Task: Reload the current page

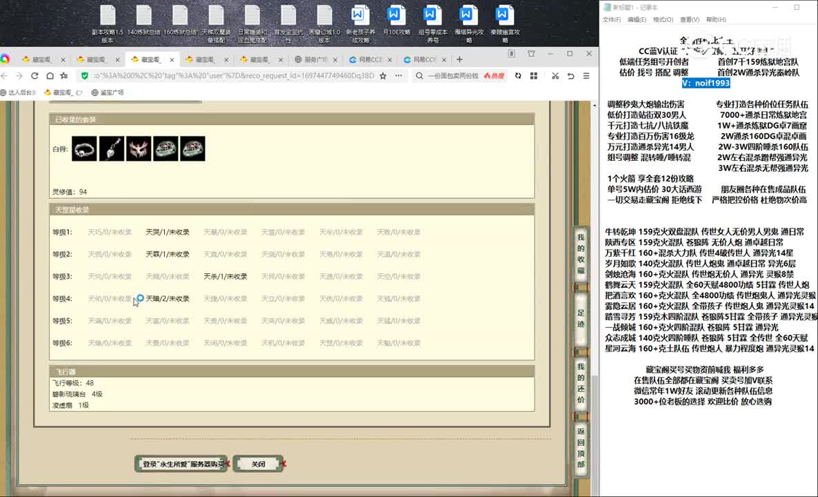Action: coord(34,76)
